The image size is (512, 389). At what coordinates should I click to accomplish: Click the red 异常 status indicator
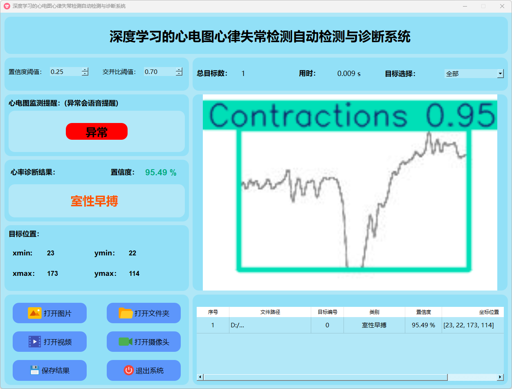pos(97,132)
